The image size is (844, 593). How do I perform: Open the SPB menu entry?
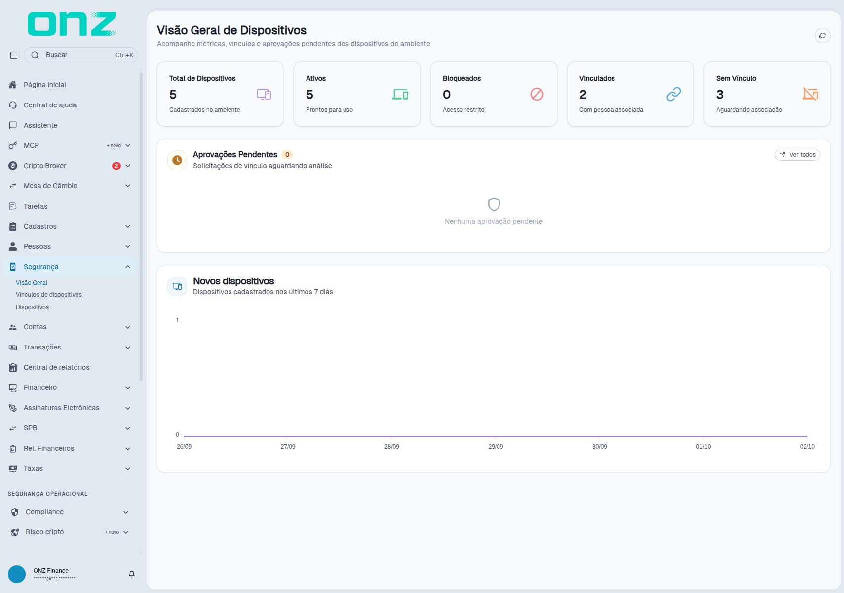tap(70, 428)
